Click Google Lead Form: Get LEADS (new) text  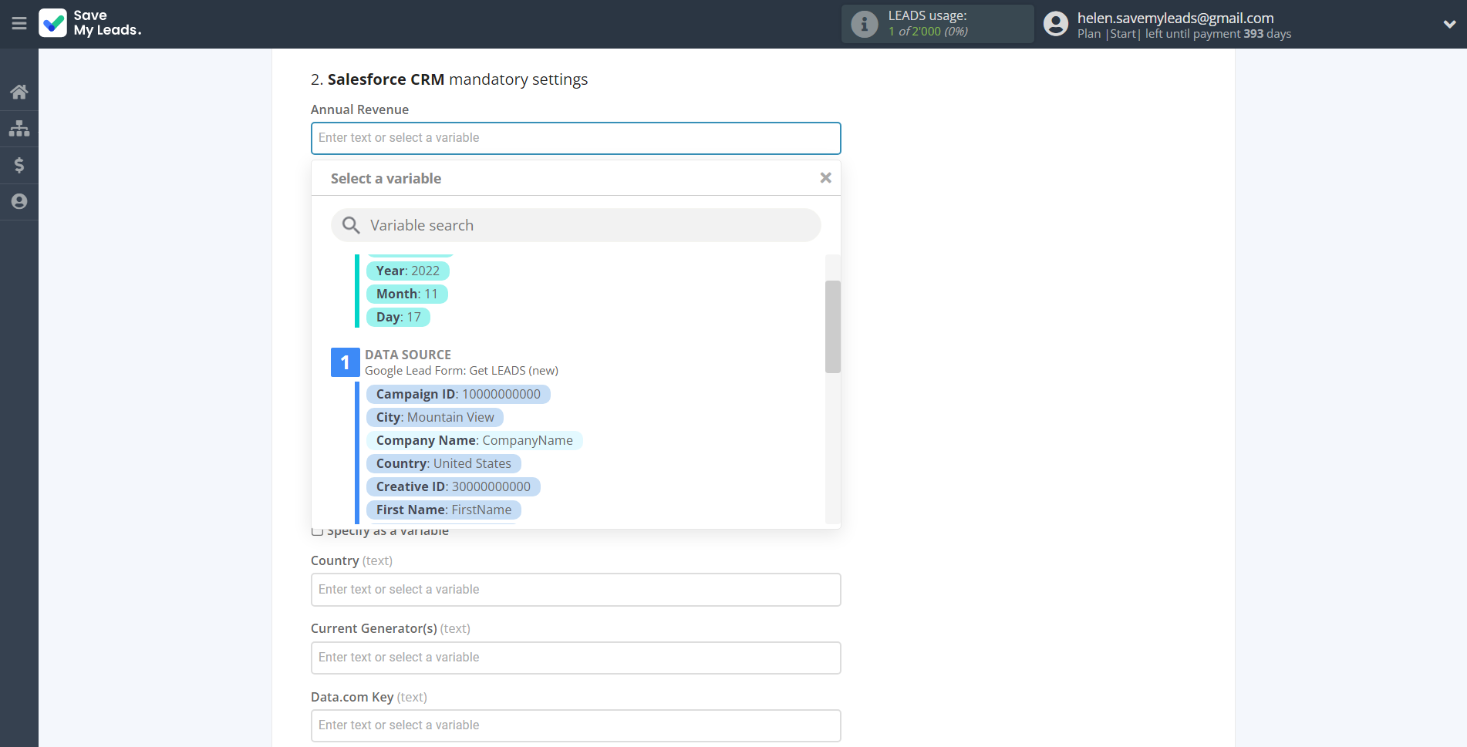(461, 371)
